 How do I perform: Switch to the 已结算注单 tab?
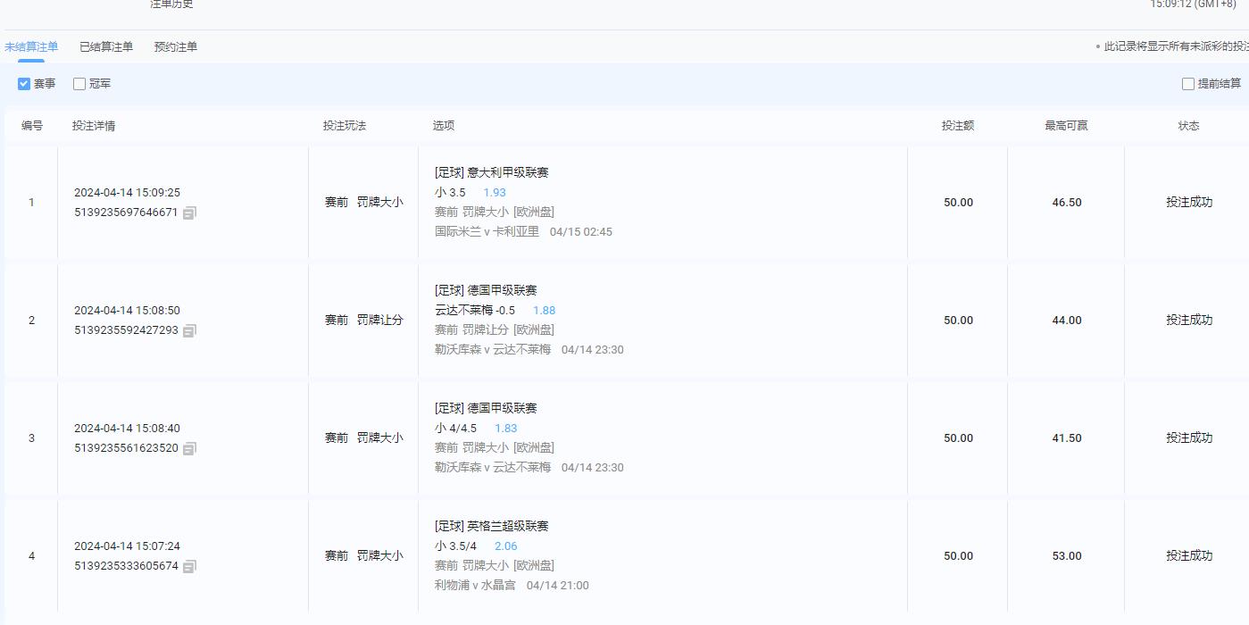tap(106, 46)
